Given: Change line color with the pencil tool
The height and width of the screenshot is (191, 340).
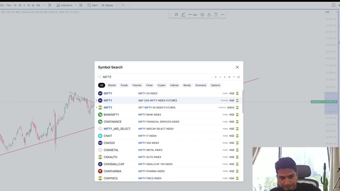Looking at the screenshot, I should (183, 15).
